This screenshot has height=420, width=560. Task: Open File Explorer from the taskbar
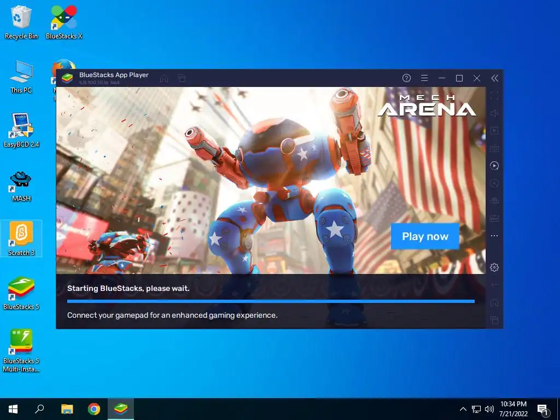[67, 409]
